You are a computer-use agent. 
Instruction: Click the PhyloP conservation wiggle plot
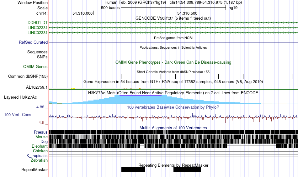(173, 117)
